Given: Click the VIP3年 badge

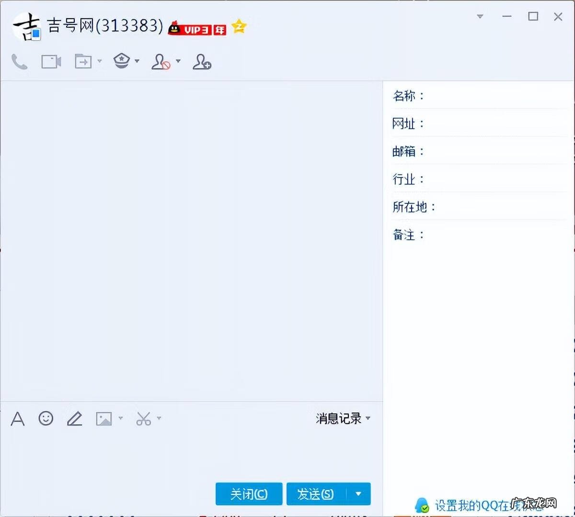Looking at the screenshot, I should 196,29.
